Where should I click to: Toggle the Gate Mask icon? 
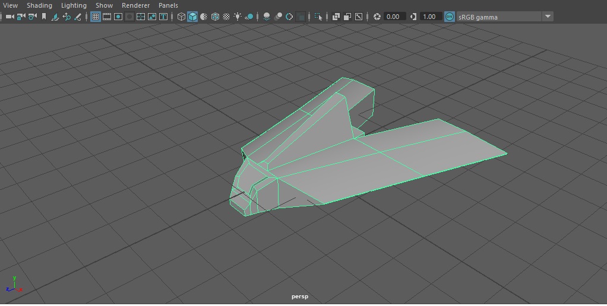[x=129, y=17]
